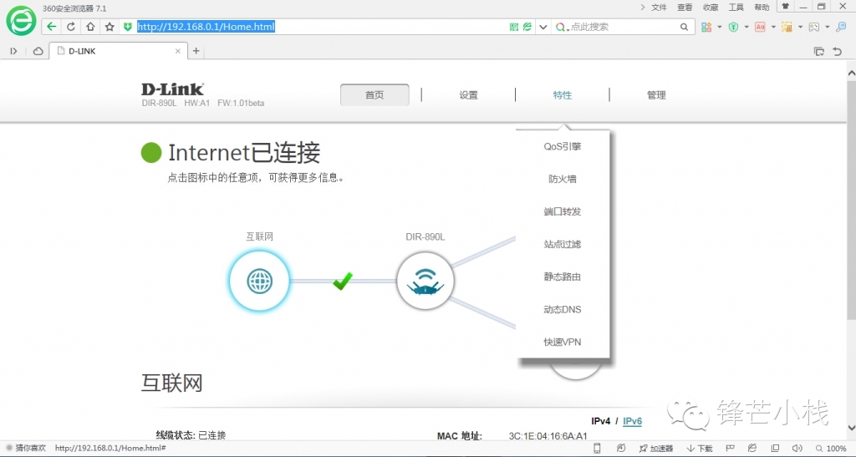Click the IPv4 label
The image size is (856, 457).
pos(600,421)
